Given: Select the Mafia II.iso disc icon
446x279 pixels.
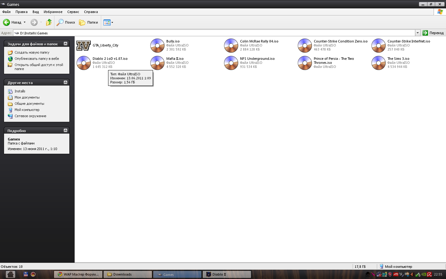Looking at the screenshot, I should point(157,63).
